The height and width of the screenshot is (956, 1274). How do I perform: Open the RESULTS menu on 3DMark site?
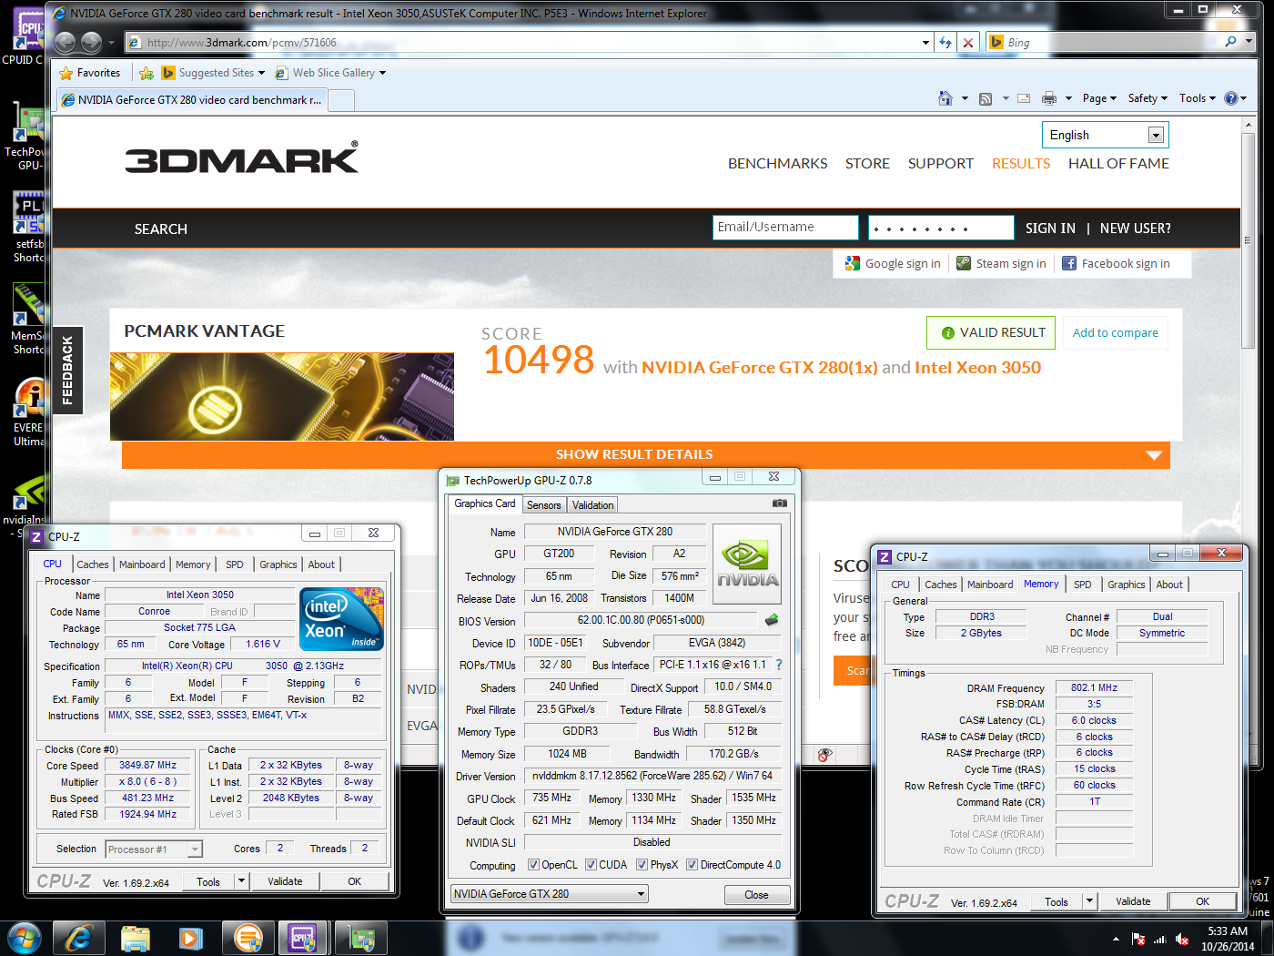point(1021,164)
